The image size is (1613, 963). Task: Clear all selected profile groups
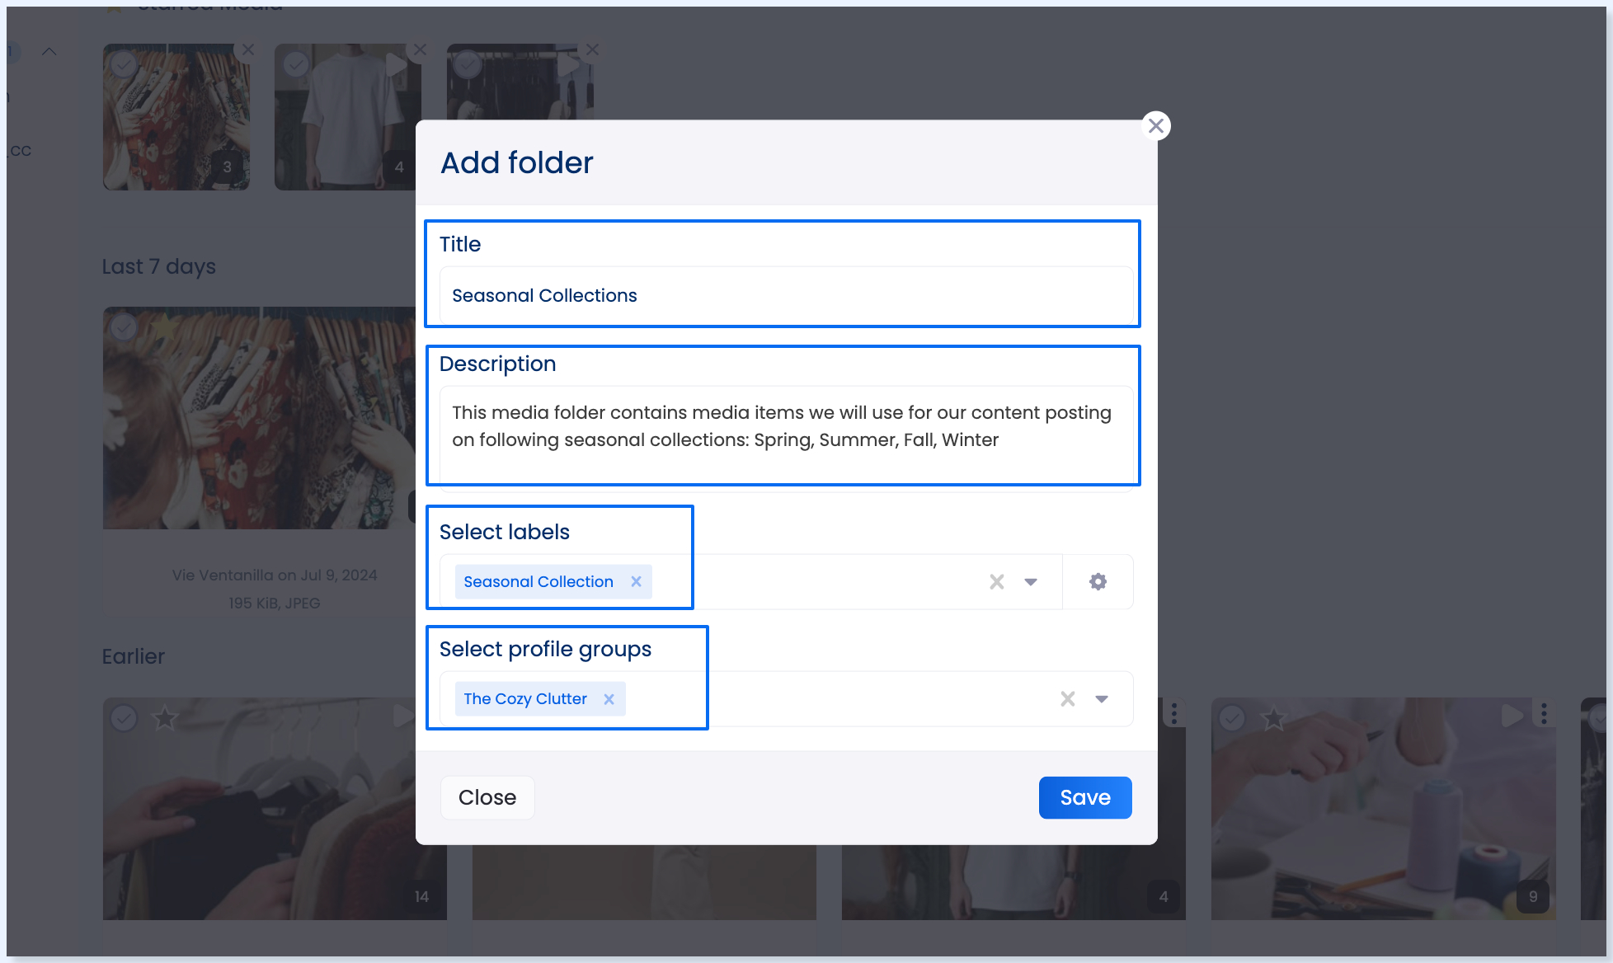pyautogui.click(x=1068, y=699)
